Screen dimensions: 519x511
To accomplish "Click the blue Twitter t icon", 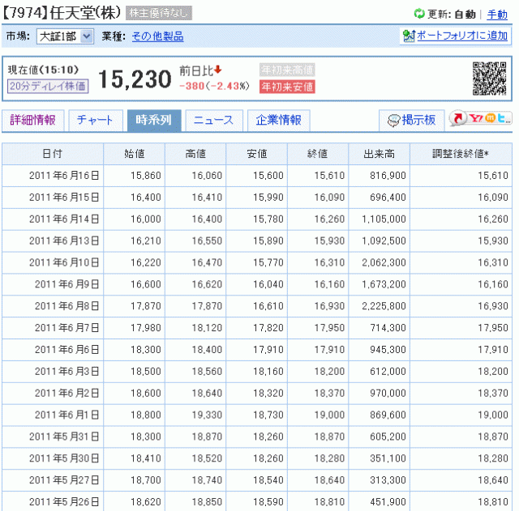I will click(x=501, y=117).
